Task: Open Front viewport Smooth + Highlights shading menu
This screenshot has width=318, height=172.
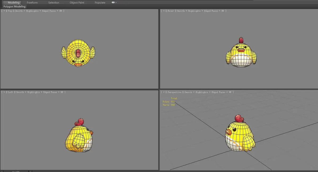Action: point(188,11)
